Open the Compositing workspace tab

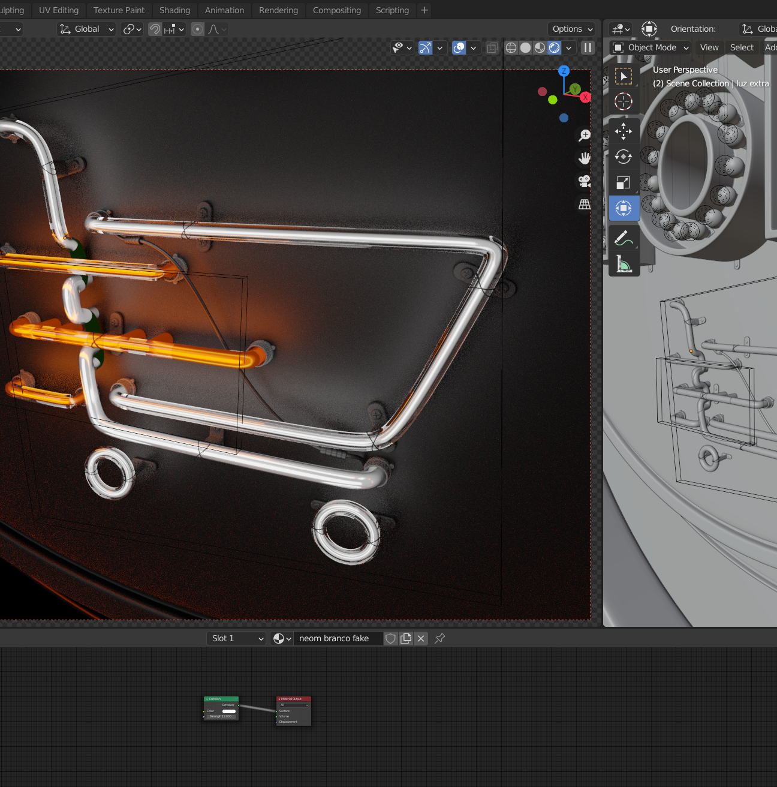[x=336, y=10]
